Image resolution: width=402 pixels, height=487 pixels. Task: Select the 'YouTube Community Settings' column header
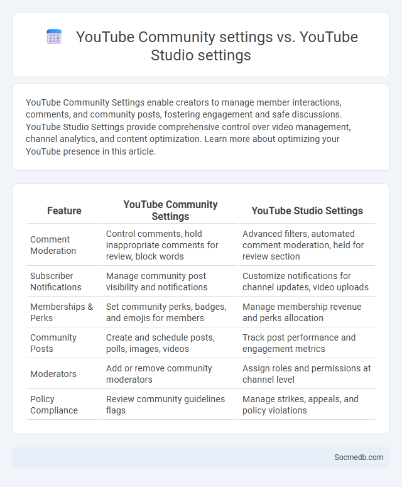[170, 211]
